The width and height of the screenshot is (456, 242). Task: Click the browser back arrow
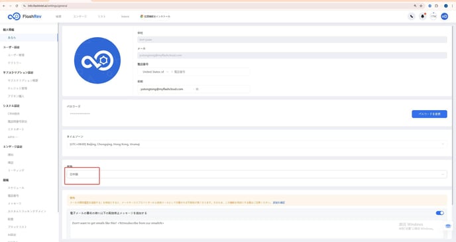[x=3, y=6]
